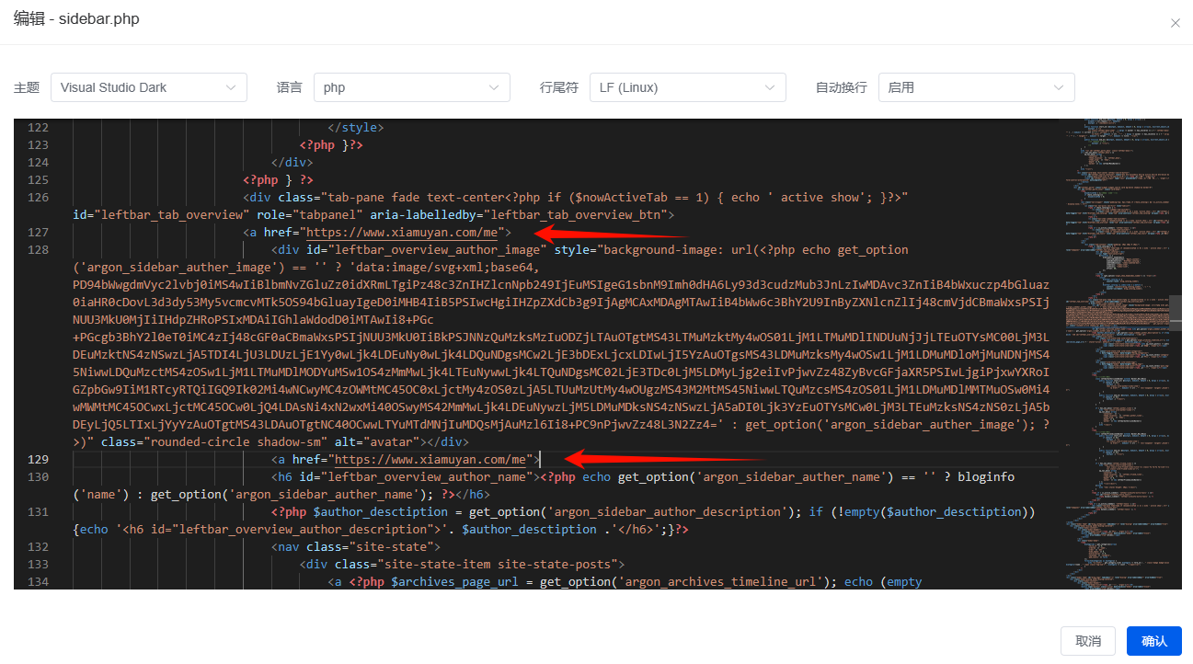Click line number 133 in the gutter
The image size is (1193, 664).
coord(39,565)
